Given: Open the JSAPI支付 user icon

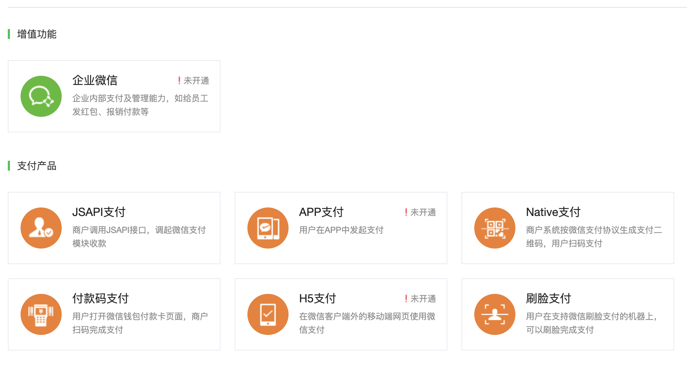Looking at the screenshot, I should click(41, 228).
